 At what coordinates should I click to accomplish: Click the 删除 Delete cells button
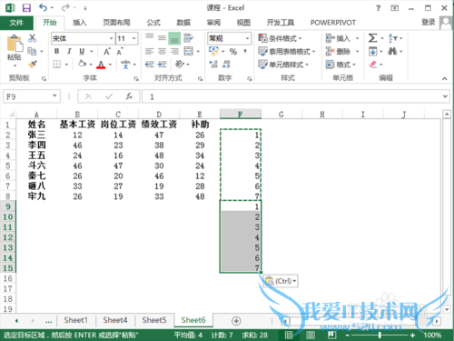pos(338,51)
